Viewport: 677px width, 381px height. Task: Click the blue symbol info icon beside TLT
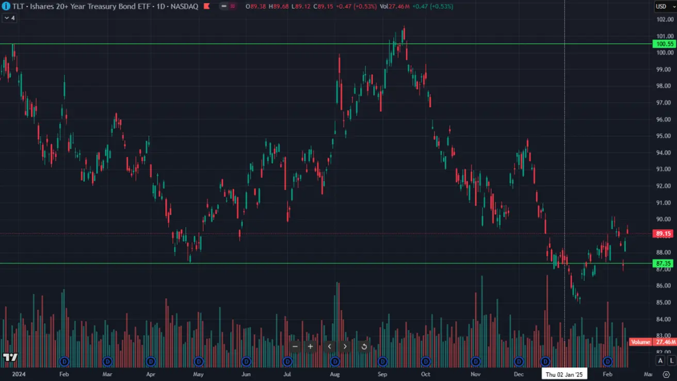click(x=6, y=6)
